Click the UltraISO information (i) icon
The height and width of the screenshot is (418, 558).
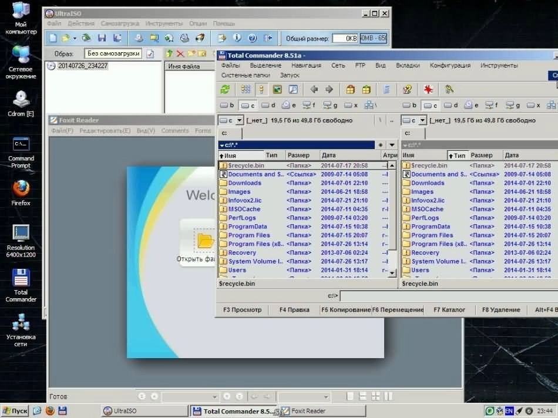(237, 38)
